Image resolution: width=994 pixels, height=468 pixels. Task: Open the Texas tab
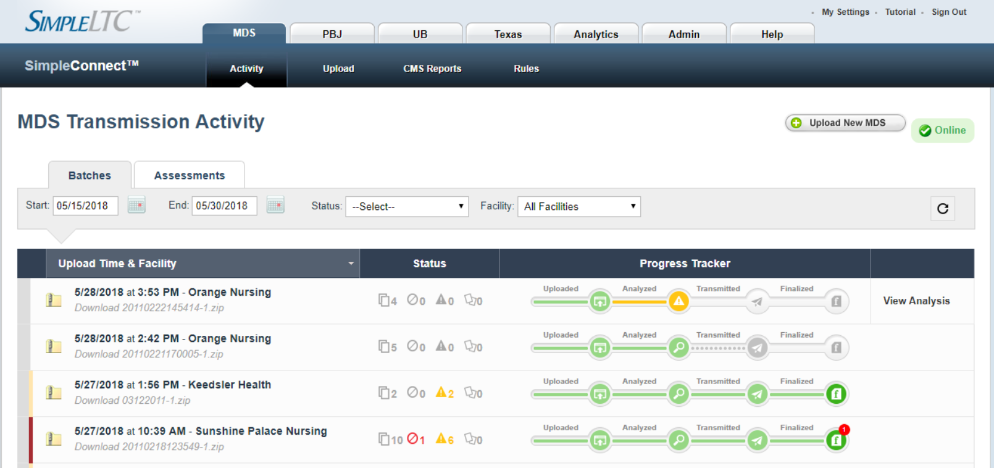[x=508, y=34]
